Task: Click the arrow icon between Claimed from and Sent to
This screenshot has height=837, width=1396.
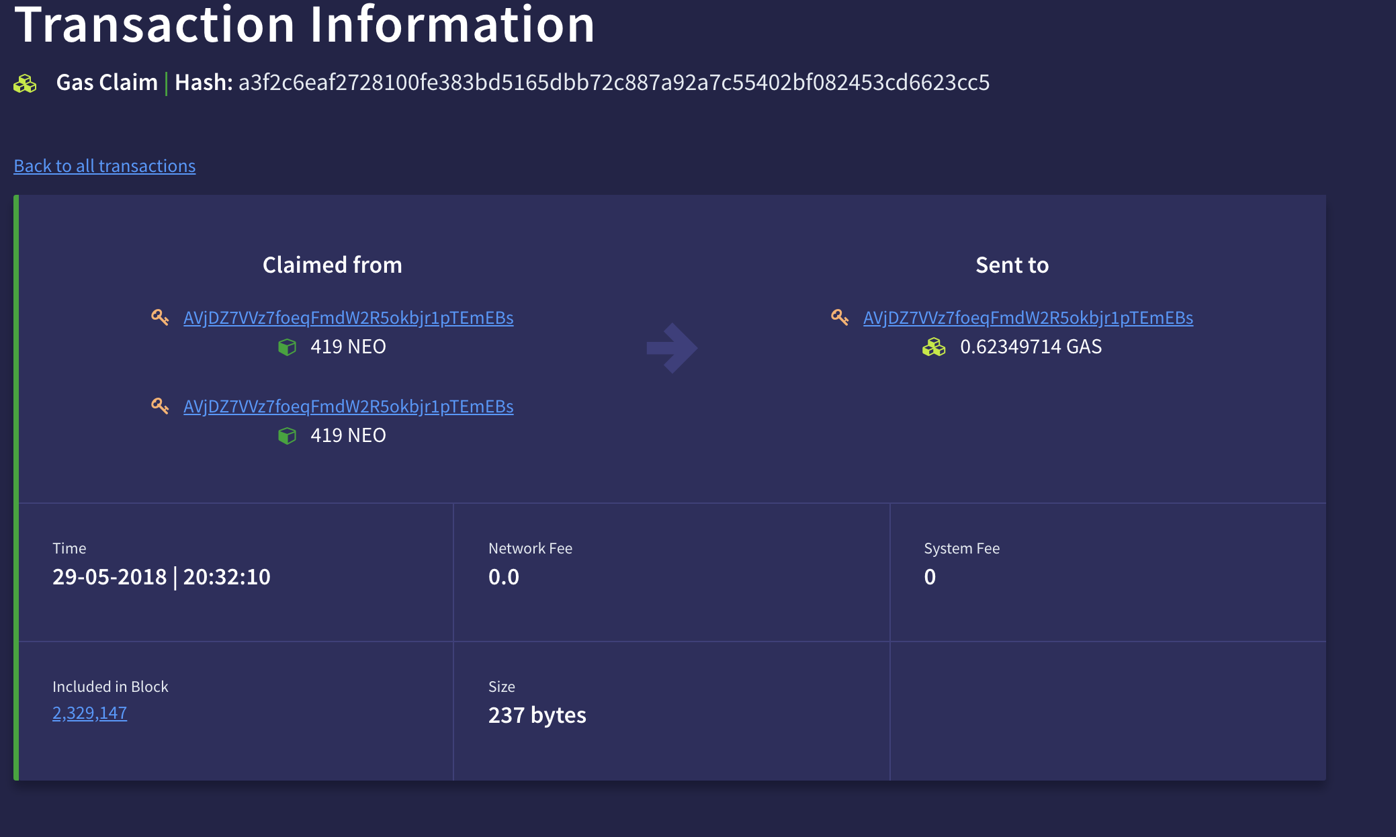Action: [x=672, y=348]
